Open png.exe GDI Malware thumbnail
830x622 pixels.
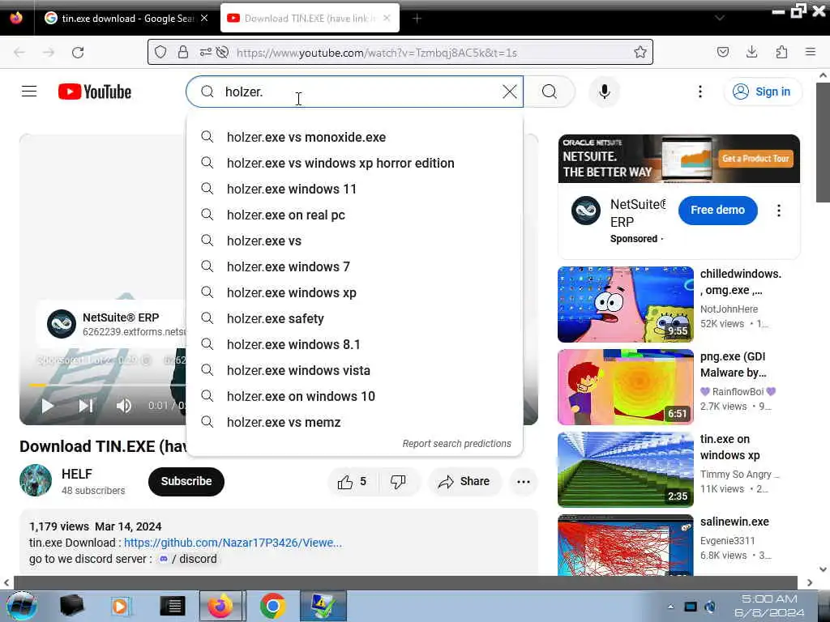tap(625, 386)
